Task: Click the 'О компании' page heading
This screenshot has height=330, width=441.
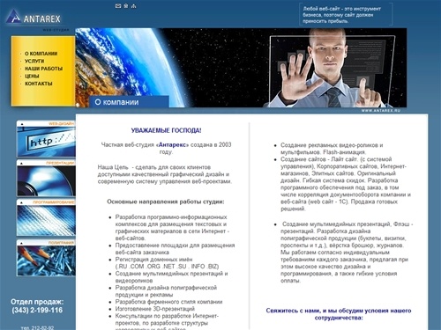Action: point(116,102)
